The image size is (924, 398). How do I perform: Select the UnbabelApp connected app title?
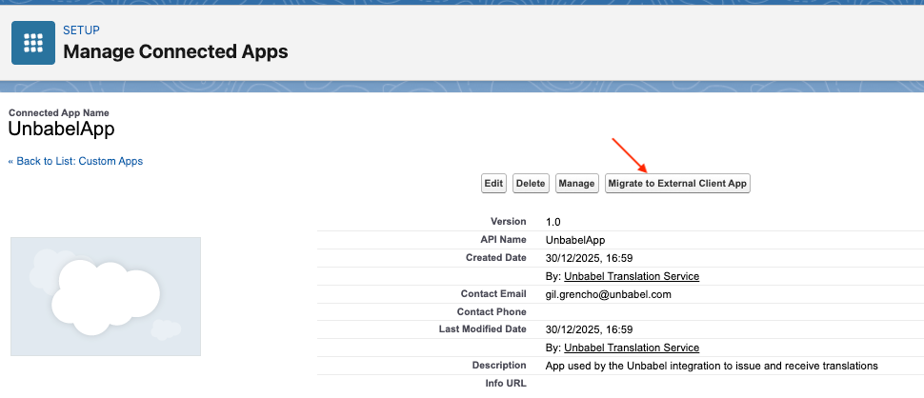pos(61,129)
